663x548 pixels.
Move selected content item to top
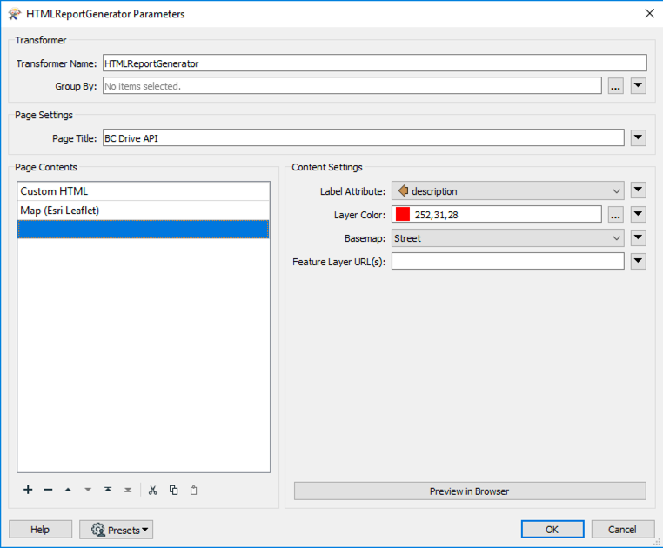(x=108, y=490)
